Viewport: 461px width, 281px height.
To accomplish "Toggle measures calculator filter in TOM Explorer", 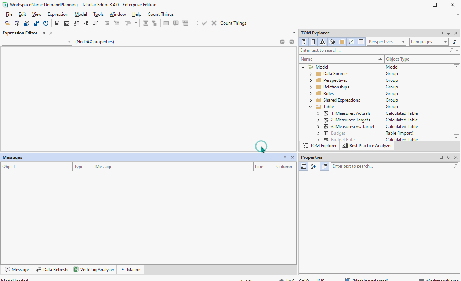I will click(x=304, y=42).
